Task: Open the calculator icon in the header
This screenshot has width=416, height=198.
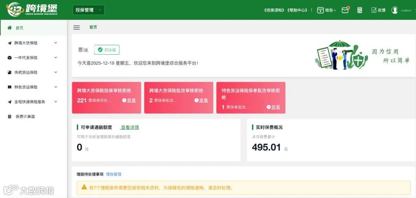Action: 359,10
